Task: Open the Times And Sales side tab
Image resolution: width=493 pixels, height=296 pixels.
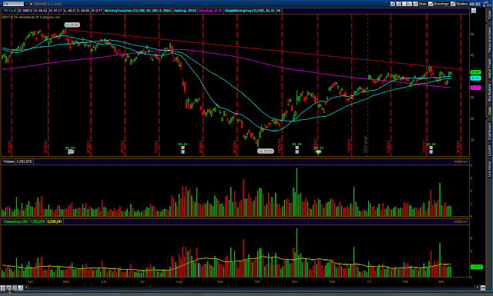Action: pos(490,40)
